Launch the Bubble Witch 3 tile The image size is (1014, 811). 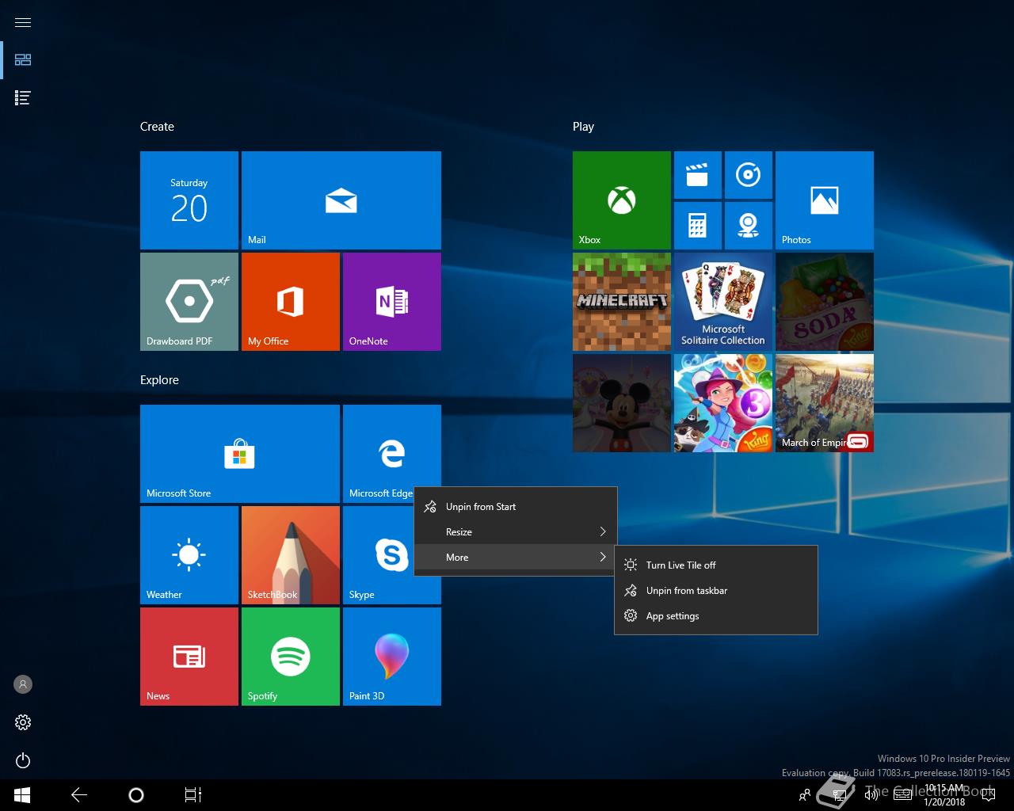[x=723, y=403]
